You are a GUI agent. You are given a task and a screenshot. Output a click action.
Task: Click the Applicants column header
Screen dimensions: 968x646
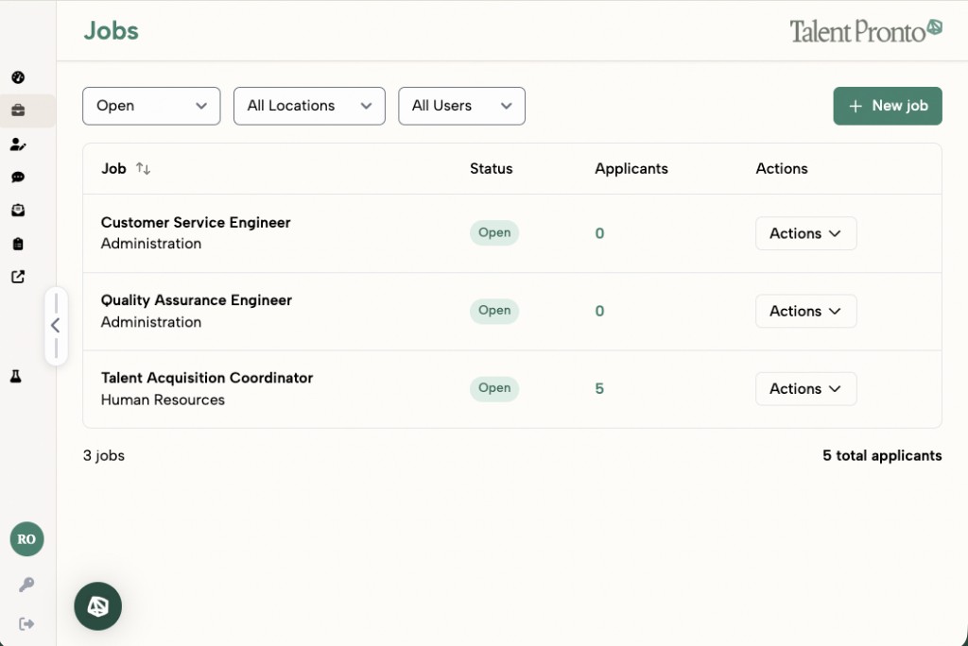[631, 168]
